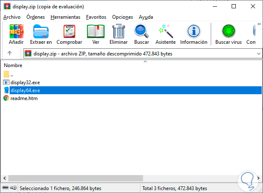Open the Archivo menu

[12, 17]
